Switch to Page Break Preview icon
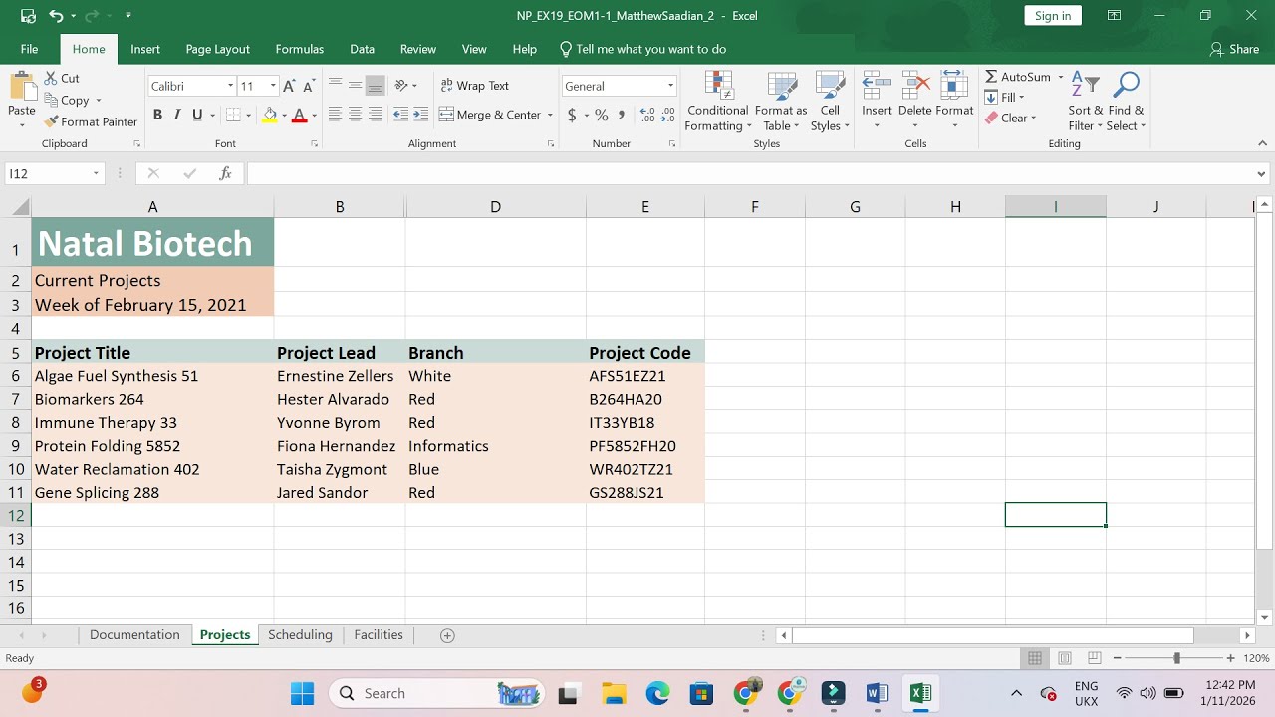Screen dimensions: 1275x717 (1095, 658)
